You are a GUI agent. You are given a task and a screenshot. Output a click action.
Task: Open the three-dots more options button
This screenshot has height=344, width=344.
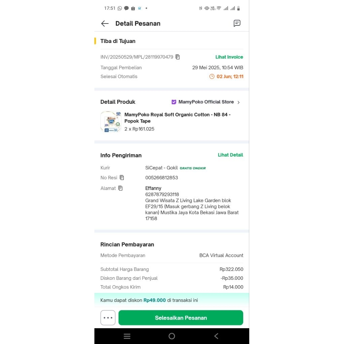point(108,318)
